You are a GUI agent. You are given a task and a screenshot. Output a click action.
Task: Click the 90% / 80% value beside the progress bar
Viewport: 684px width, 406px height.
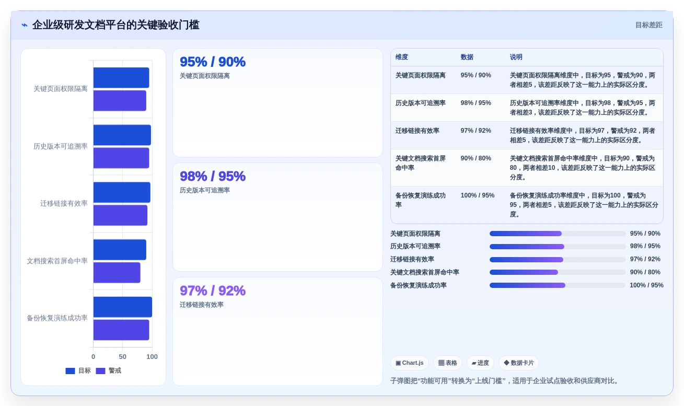click(x=645, y=272)
